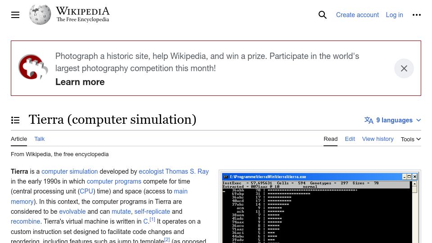Screen dimensions: 432x243
Task: Open the View history tab
Action: 378,139
